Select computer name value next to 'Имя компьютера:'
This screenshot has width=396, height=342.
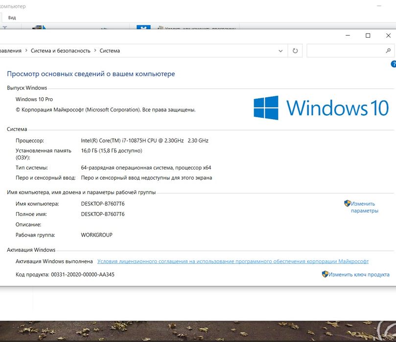103,204
